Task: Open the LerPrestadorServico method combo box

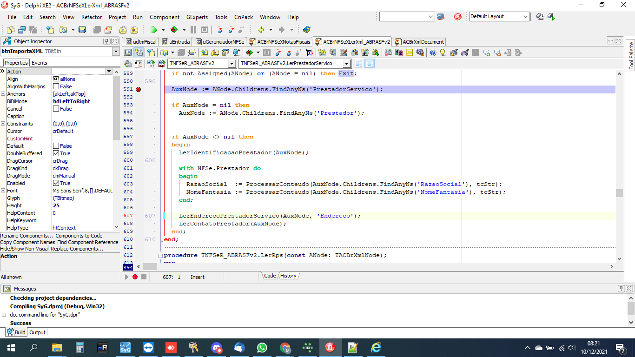Action: point(295,63)
